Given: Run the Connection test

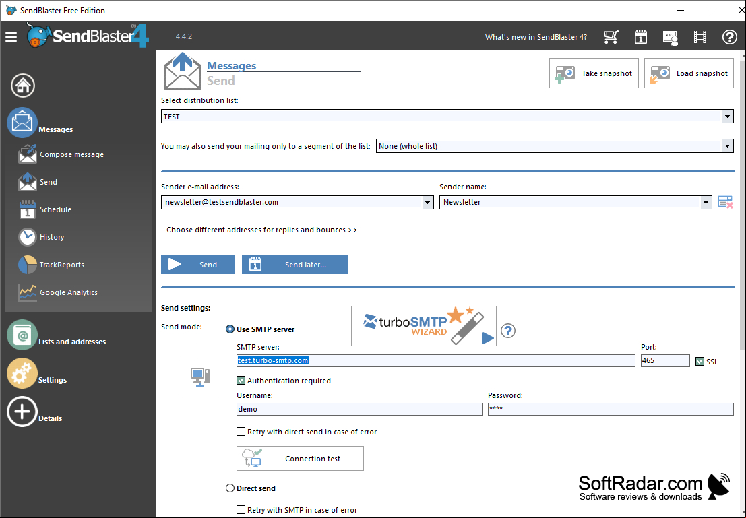Looking at the screenshot, I should tap(300, 459).
